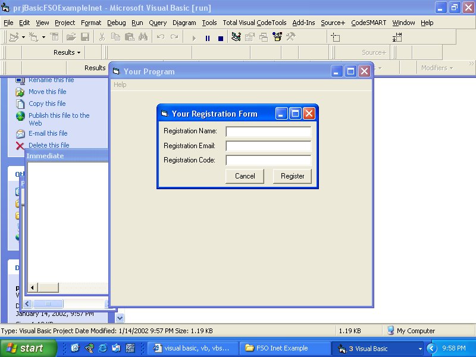Click the Internet Explorer quick launch icon
Viewport: 476px width, 357px height.
pyautogui.click(x=102, y=348)
